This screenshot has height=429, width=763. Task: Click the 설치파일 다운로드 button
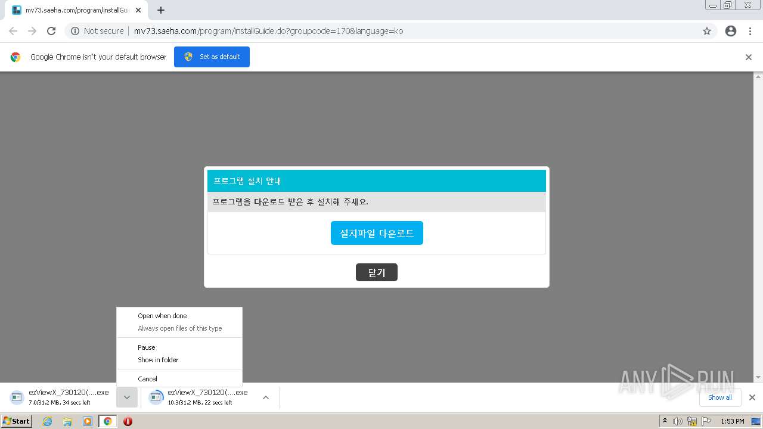coord(377,233)
